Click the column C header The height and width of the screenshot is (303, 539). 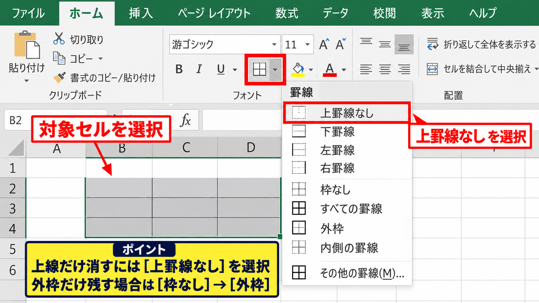click(185, 147)
